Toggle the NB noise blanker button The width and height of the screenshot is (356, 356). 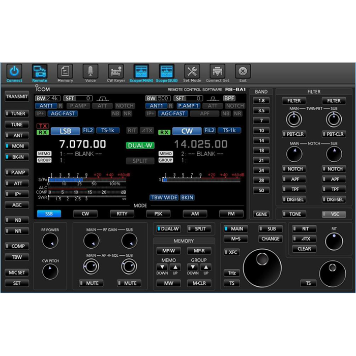pos(17,220)
